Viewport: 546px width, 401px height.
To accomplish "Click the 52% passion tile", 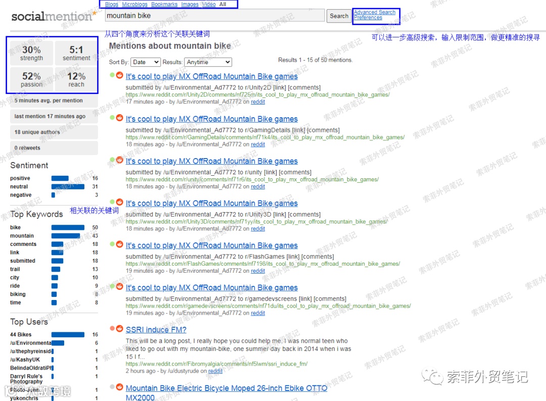I will click(31, 79).
